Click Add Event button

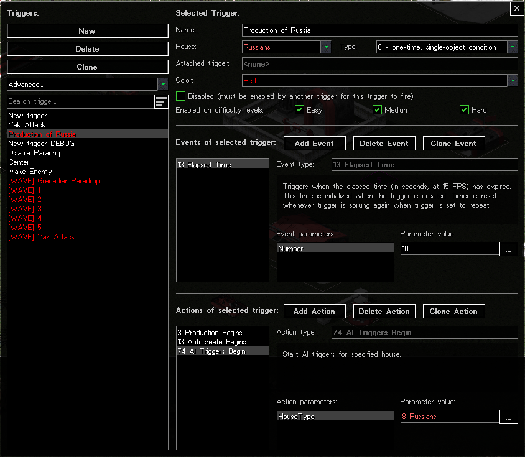[314, 143]
